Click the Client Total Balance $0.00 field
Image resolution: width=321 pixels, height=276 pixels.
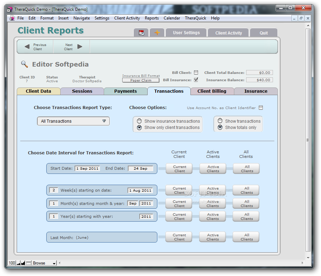pos(259,72)
